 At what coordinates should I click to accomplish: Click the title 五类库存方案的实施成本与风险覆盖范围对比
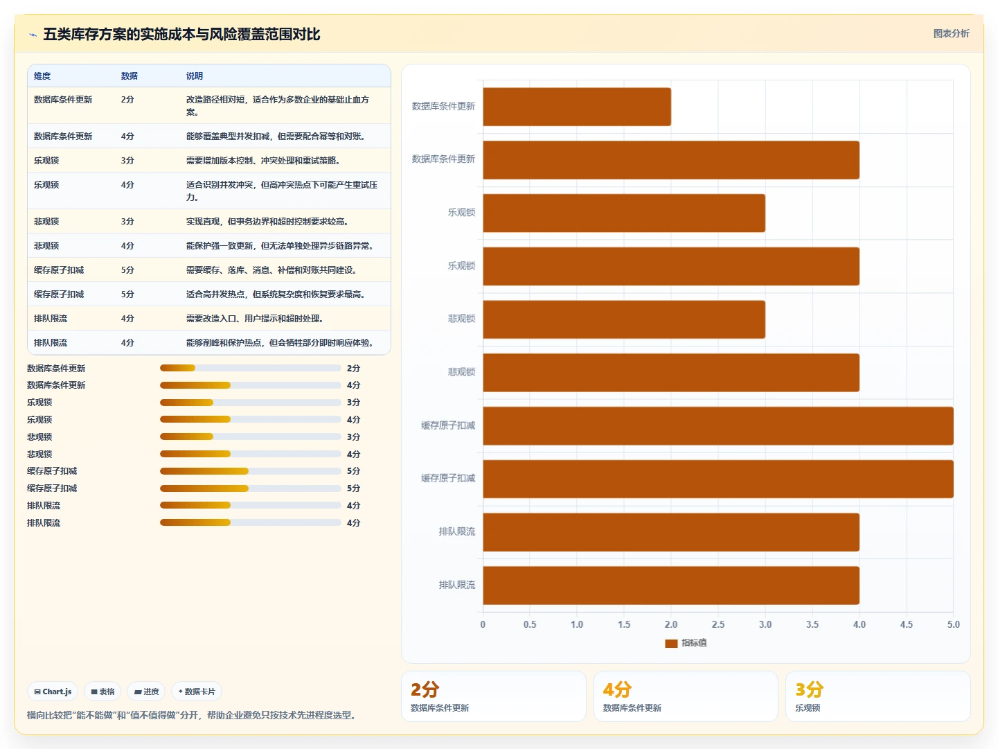coord(181,35)
